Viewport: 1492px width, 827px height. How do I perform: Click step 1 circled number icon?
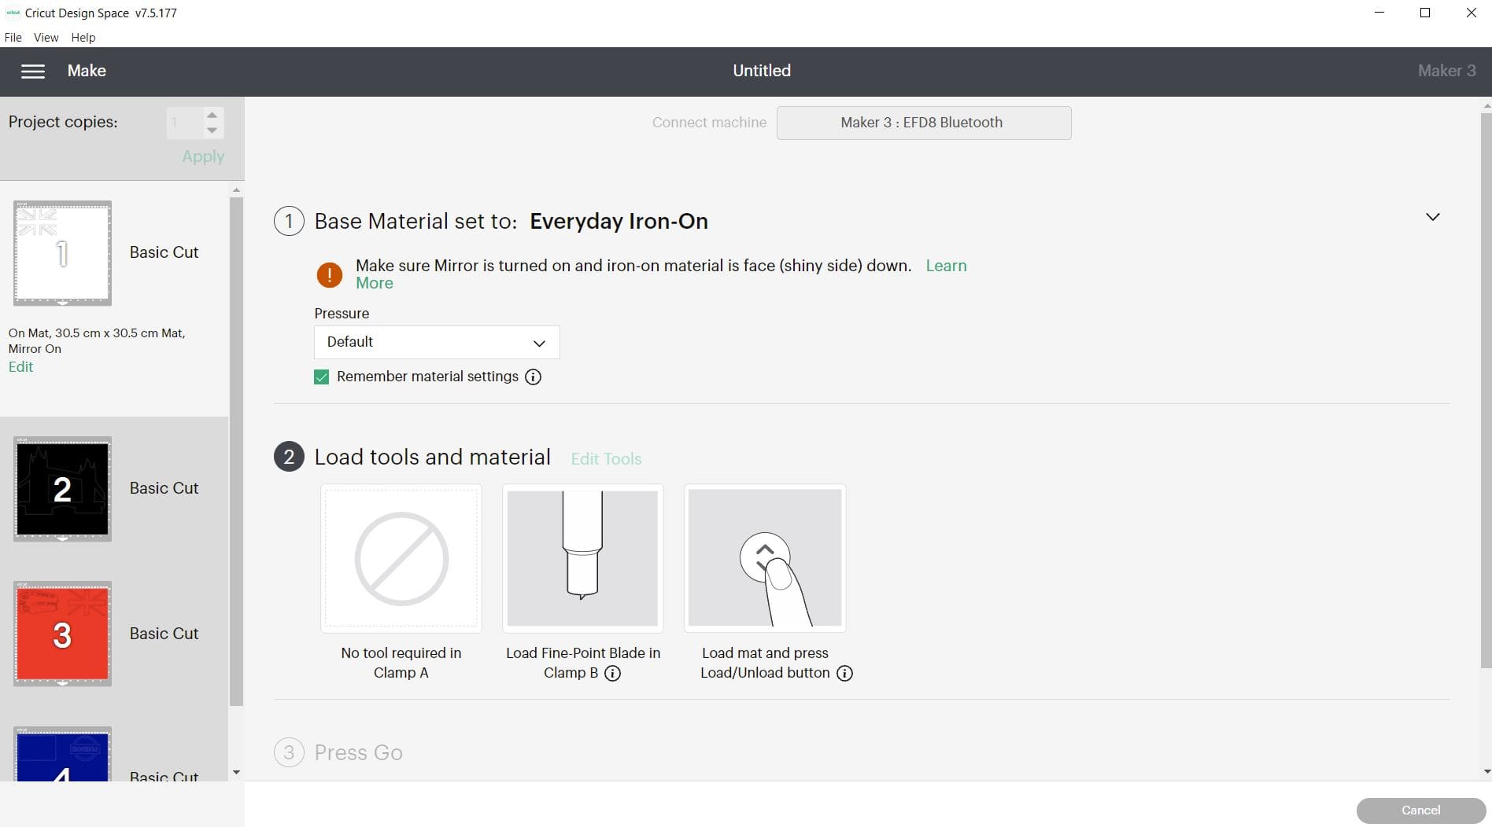[289, 221]
